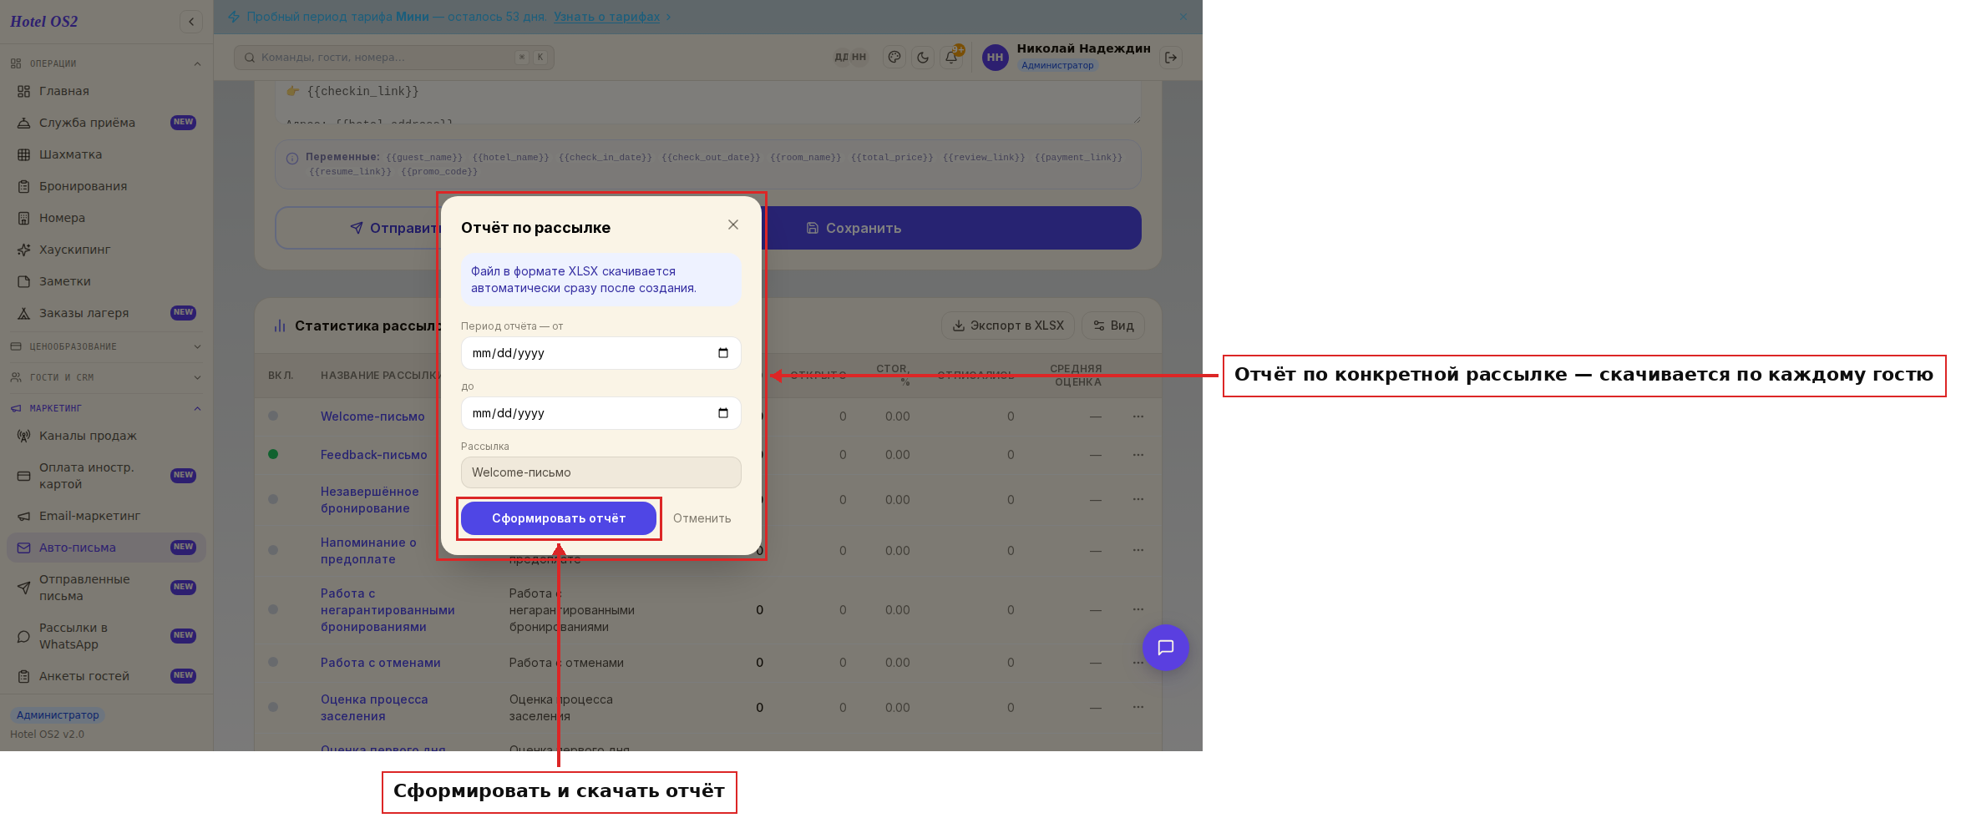Toggle the Welcome-письмо enabled indicator

tap(273, 416)
